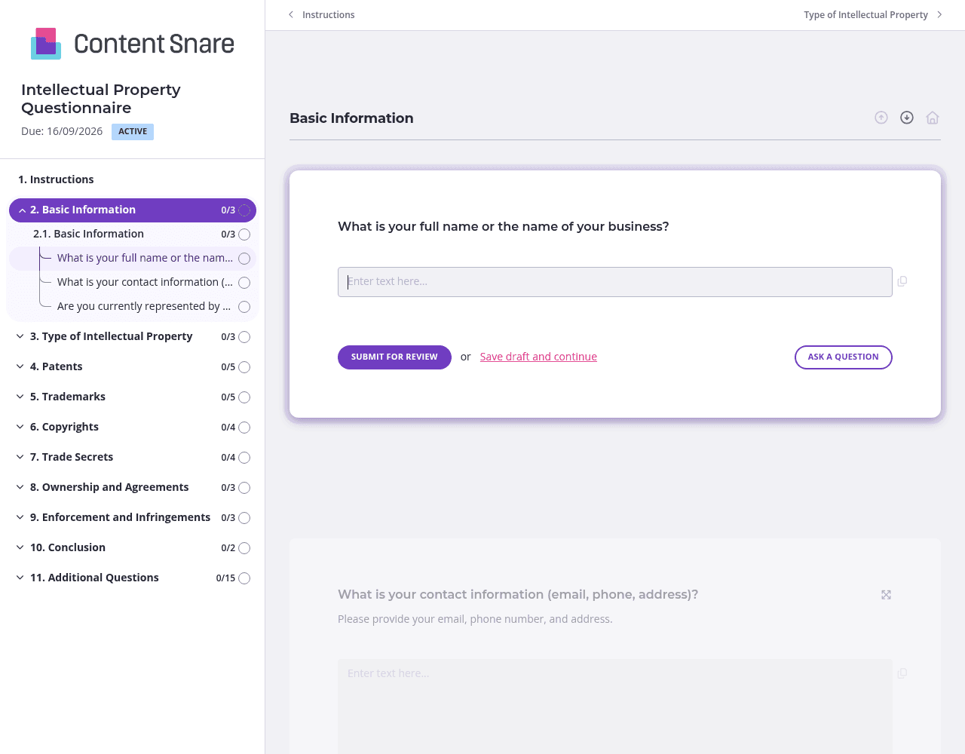Select 2.1. Basic Information subsection
This screenshot has width=965, height=754.
88,234
